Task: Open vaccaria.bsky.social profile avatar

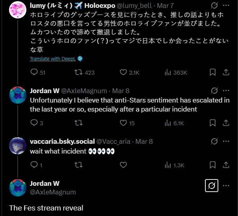Action: point(18,145)
